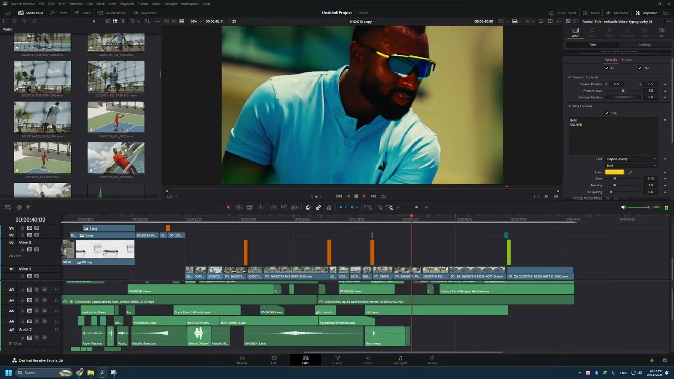Open the Bold font style dropdown
The image size is (674, 379).
(631, 165)
